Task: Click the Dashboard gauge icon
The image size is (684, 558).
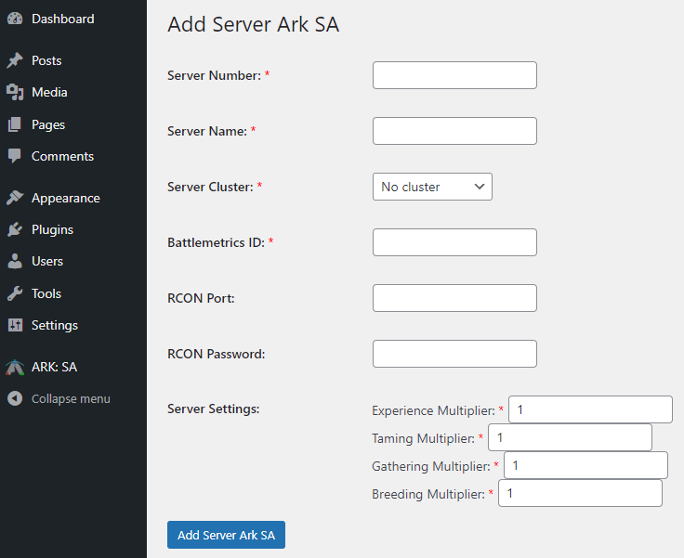Action: point(15,19)
